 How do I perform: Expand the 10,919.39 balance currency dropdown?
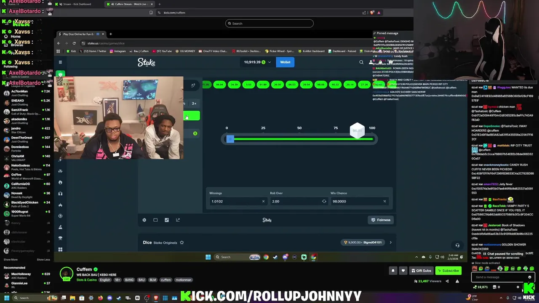click(269, 62)
